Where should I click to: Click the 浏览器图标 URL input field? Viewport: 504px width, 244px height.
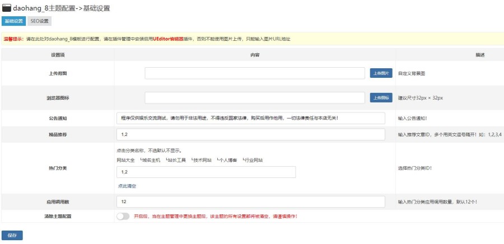[x=255, y=97]
